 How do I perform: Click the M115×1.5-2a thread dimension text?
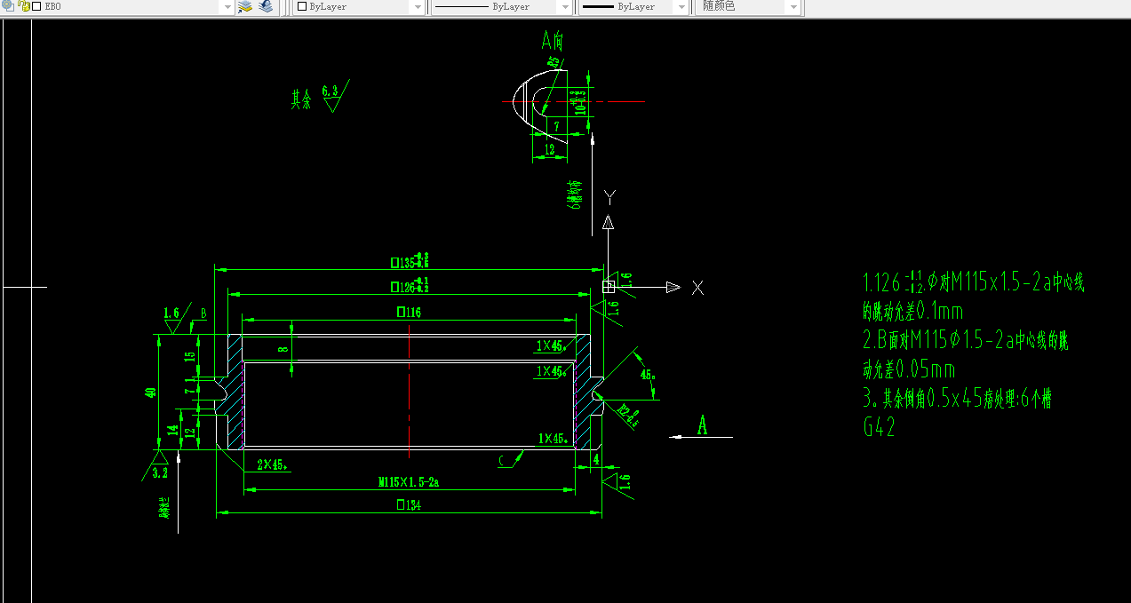tap(409, 482)
